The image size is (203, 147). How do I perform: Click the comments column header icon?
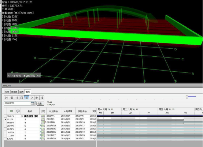[x=18, y=111]
